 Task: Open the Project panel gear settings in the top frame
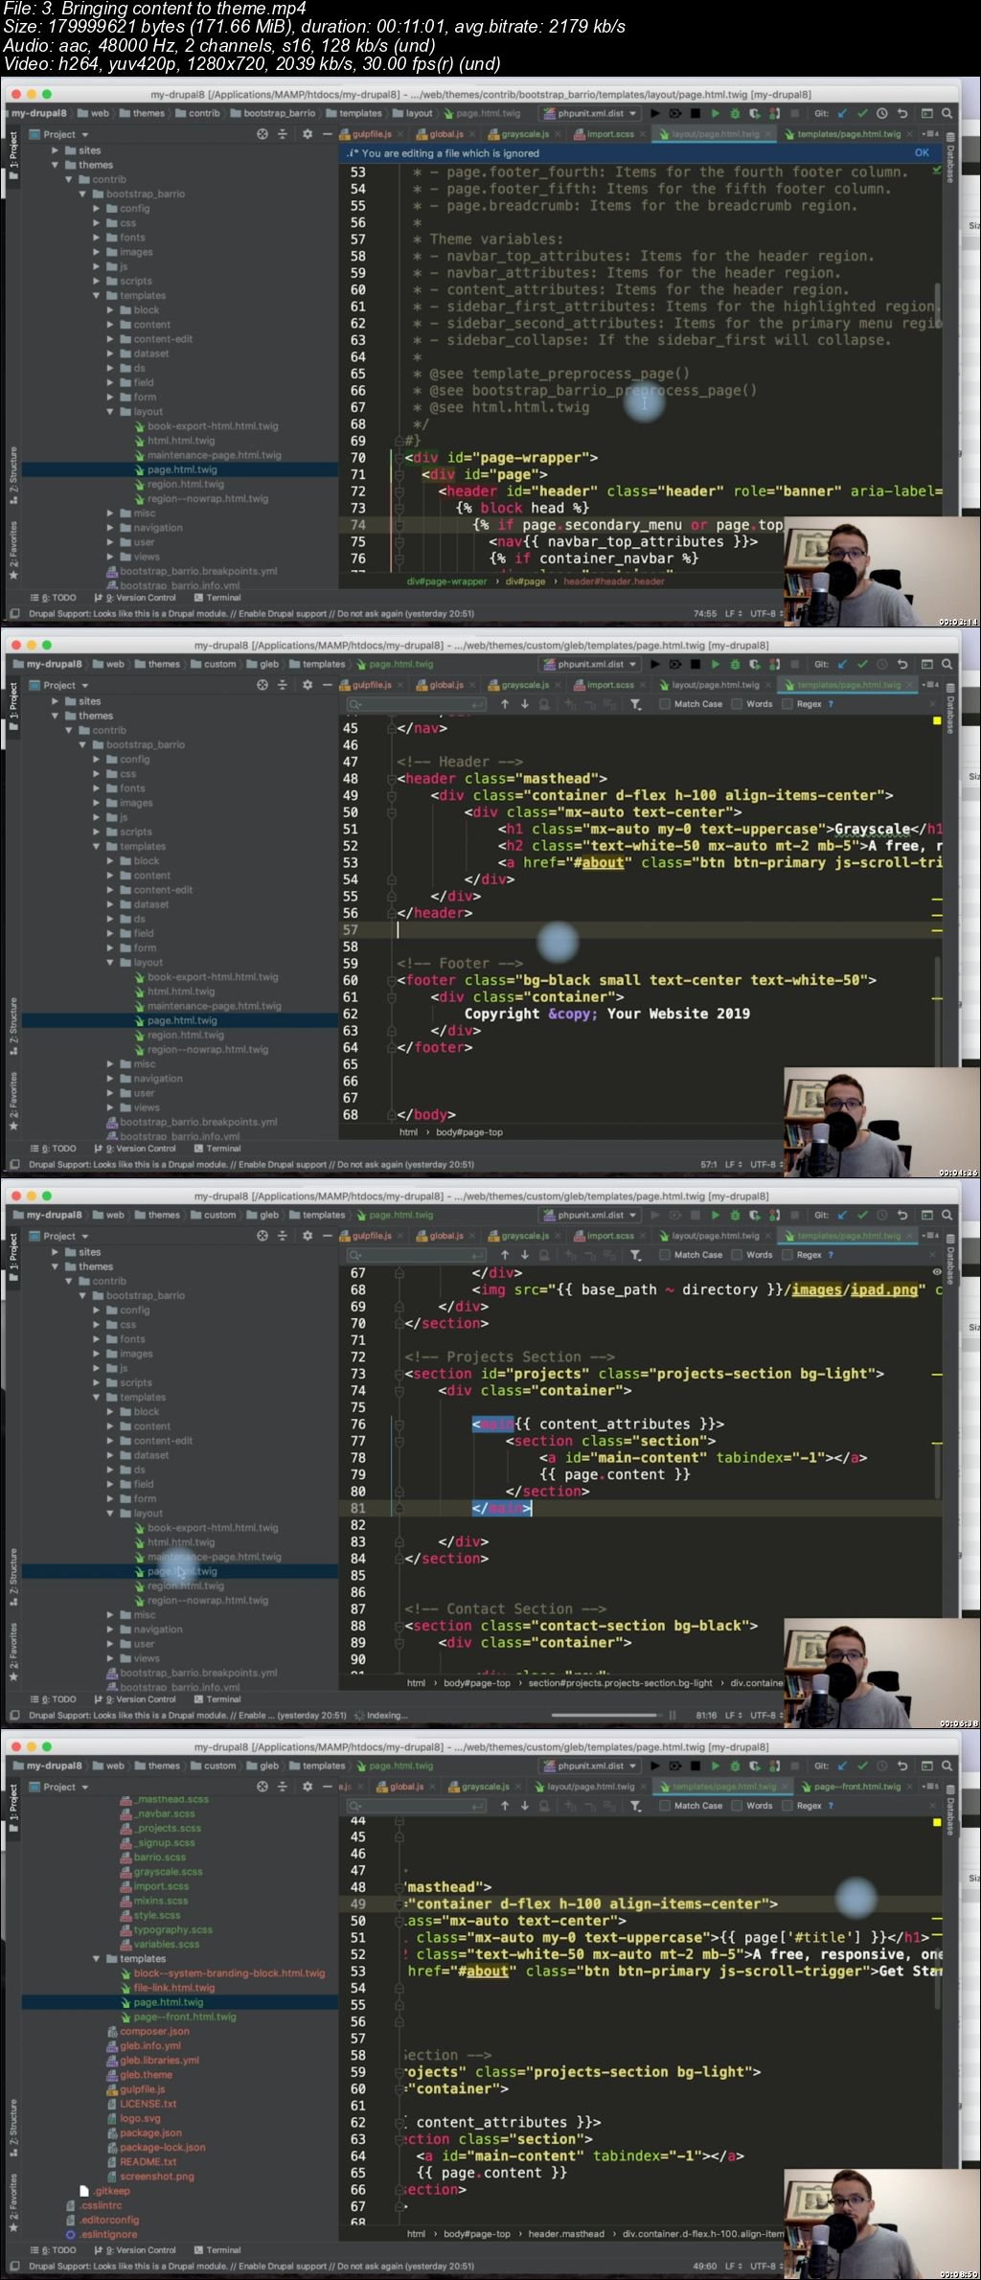[308, 134]
